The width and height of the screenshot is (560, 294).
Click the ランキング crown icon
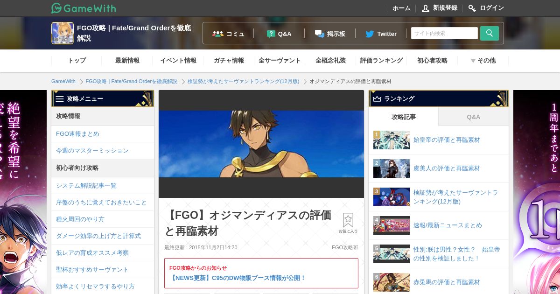[x=377, y=99]
